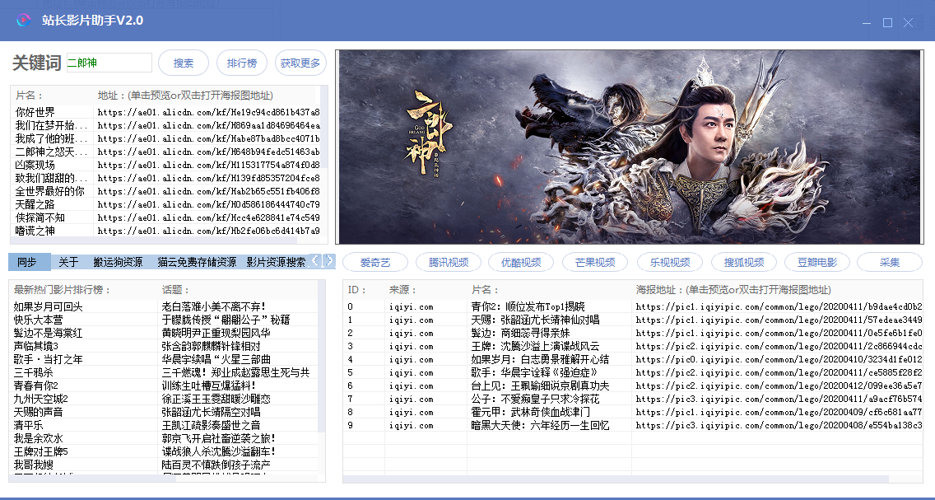The height and width of the screenshot is (500, 935).
Task: Select row 歌手：华晨宇诠释《强迫症》
Action: tap(633, 372)
